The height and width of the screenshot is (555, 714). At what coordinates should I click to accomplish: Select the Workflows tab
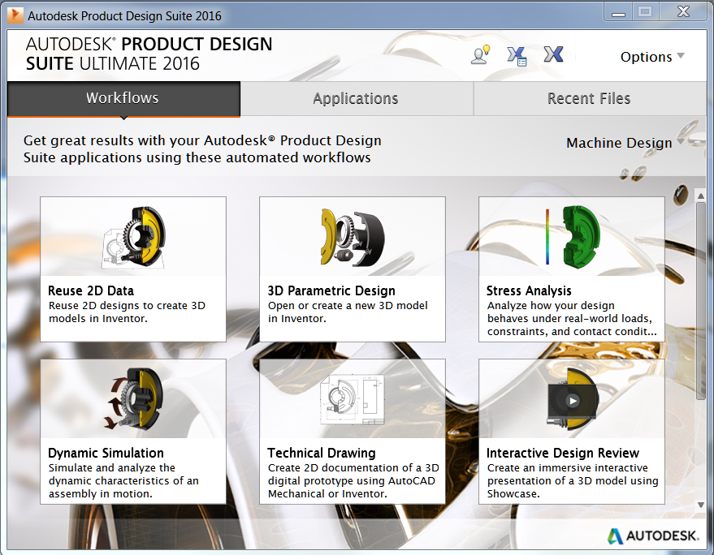123,98
